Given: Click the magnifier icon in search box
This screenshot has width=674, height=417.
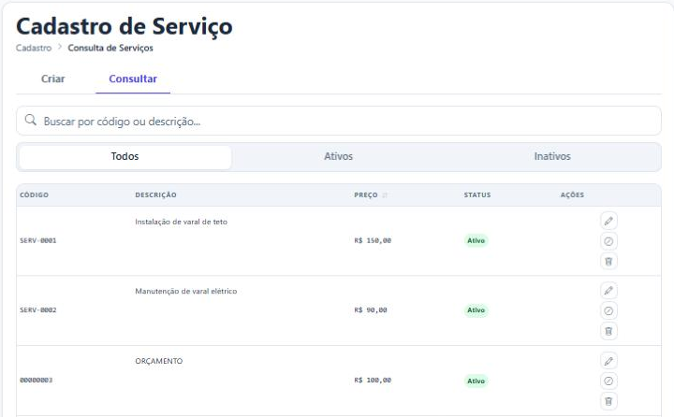Looking at the screenshot, I should (31, 120).
